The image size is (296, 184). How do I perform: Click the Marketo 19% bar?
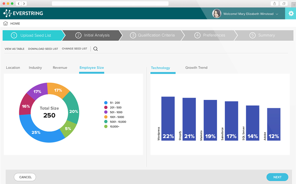point(210,120)
